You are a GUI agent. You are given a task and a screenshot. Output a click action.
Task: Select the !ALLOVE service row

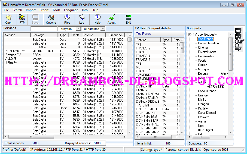pyautogui.click(x=65, y=59)
